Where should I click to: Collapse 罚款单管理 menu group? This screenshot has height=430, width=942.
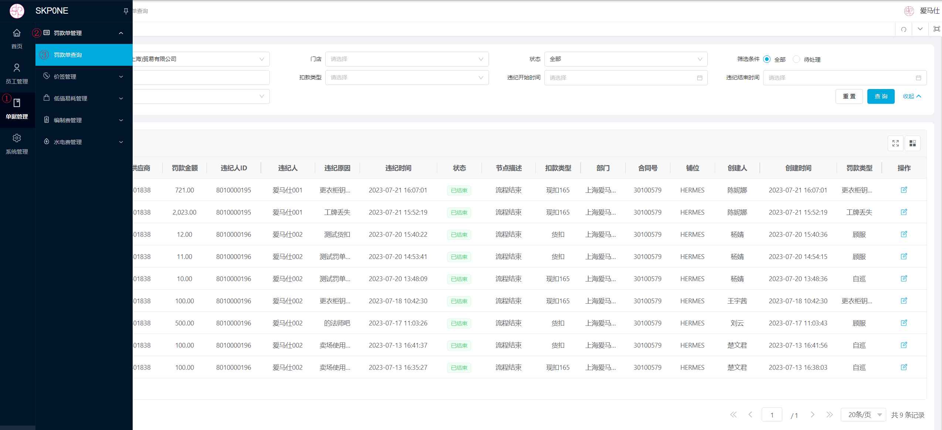[84, 33]
